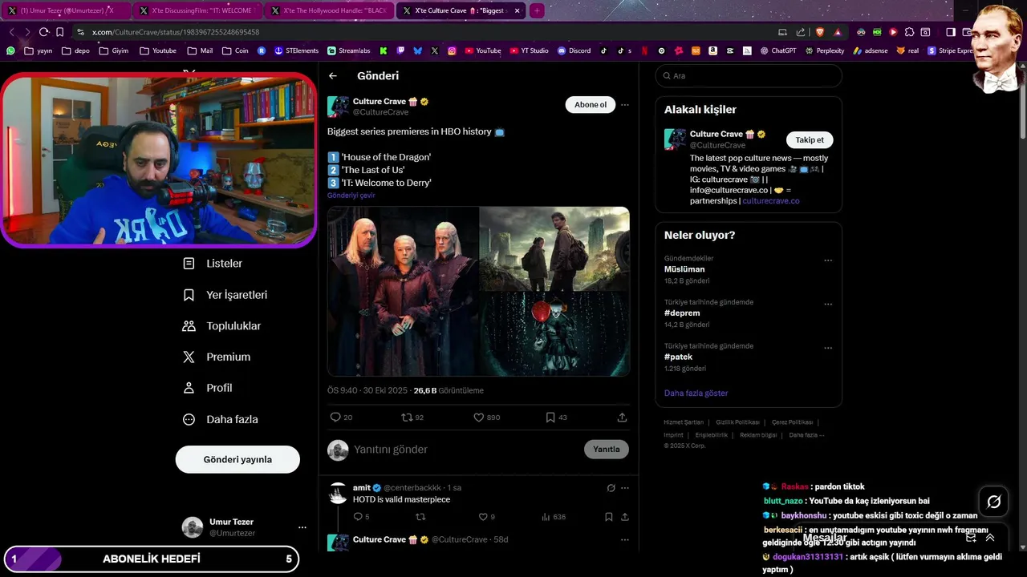Click the browser address bar URL
This screenshot has height=577, width=1027.
pyautogui.click(x=176, y=32)
